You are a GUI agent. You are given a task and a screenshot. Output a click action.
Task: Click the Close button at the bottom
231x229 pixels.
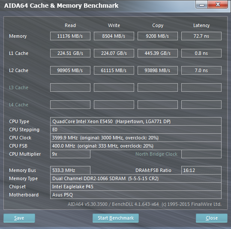click(212, 218)
